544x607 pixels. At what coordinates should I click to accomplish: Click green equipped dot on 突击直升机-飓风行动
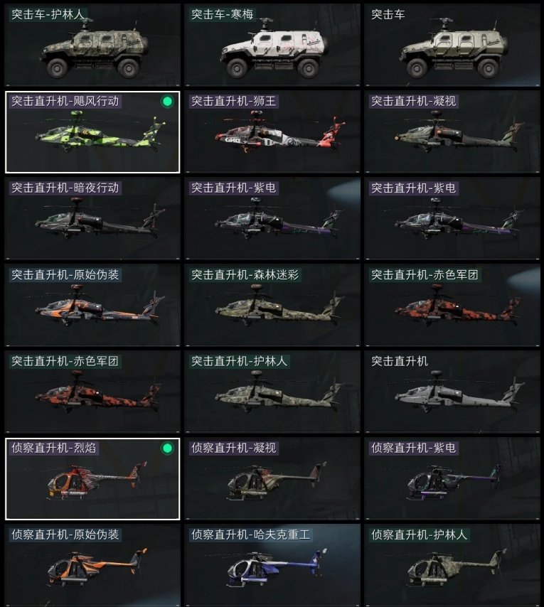click(x=167, y=102)
